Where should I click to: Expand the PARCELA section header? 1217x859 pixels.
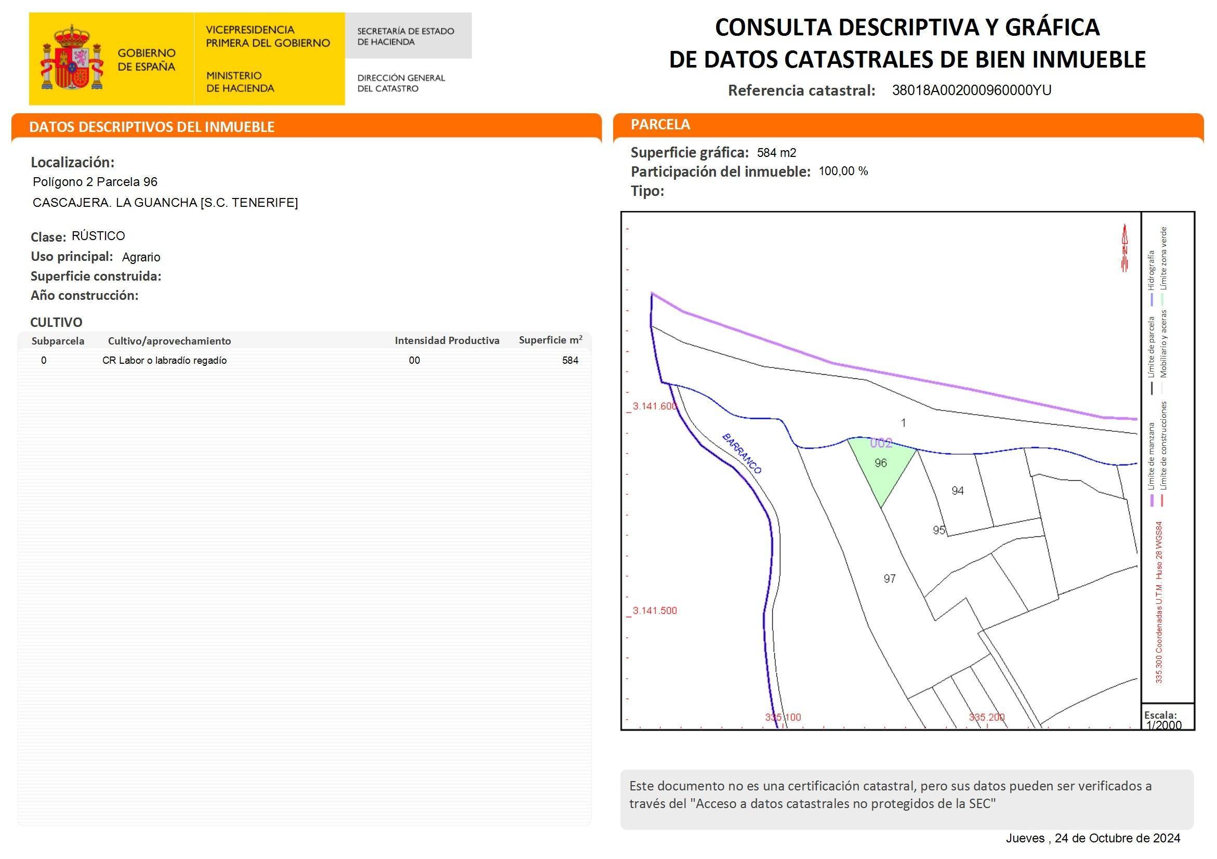[x=660, y=125]
